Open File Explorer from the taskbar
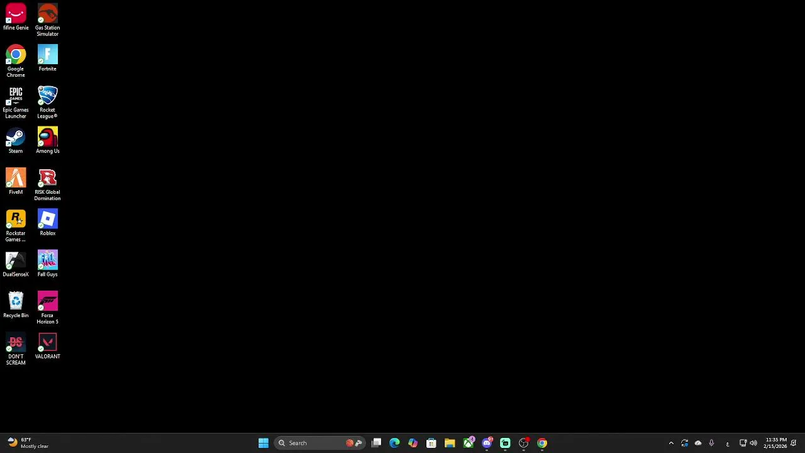805x453 pixels. [450, 443]
